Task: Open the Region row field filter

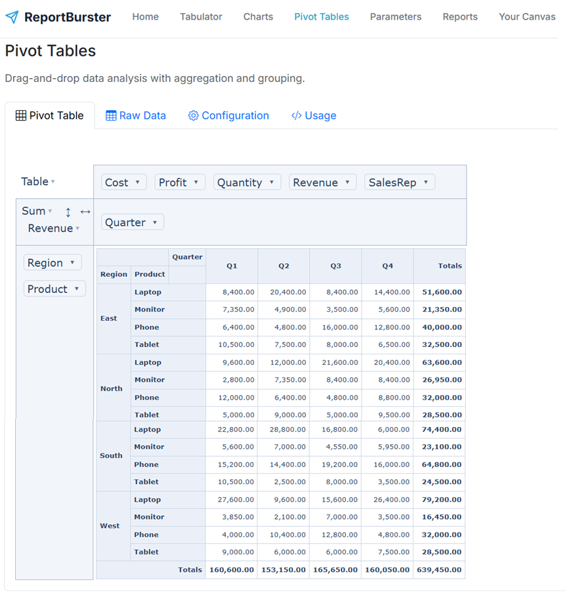Action: pos(72,262)
